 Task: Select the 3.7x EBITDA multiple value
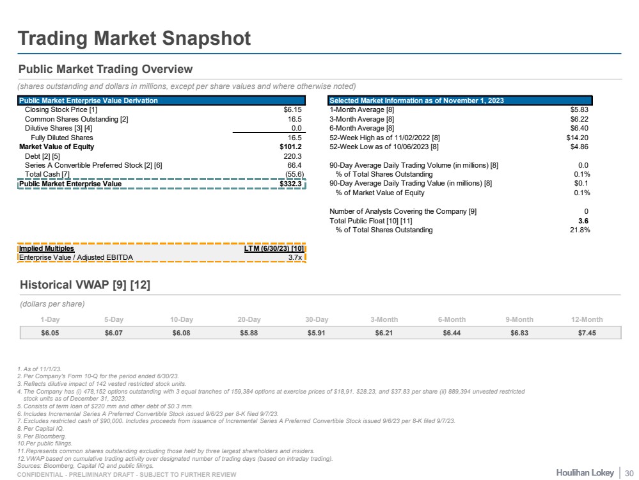pyautogui.click(x=295, y=257)
